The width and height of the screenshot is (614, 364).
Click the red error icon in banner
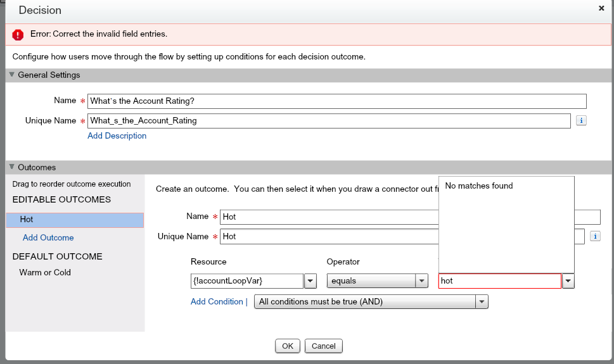pos(18,34)
